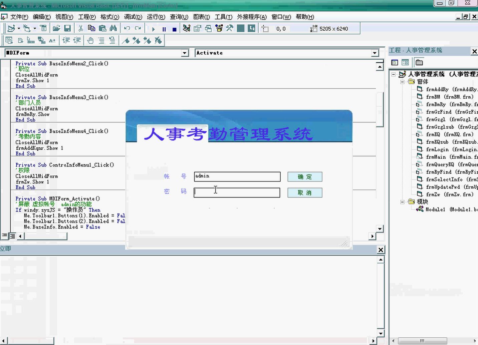
Task: Click the 帐号 field containing admin
Action: click(237, 177)
